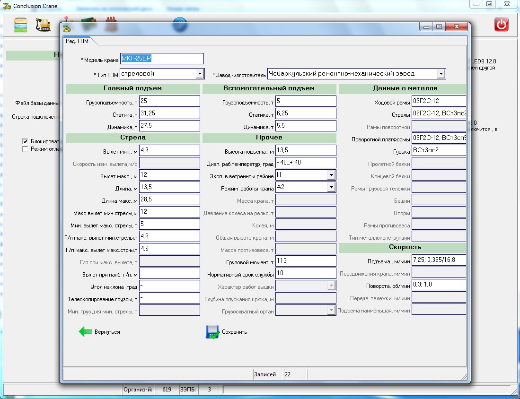This screenshot has width=520, height=399.
Task: Click the Записей label in status bar
Action: point(264,374)
